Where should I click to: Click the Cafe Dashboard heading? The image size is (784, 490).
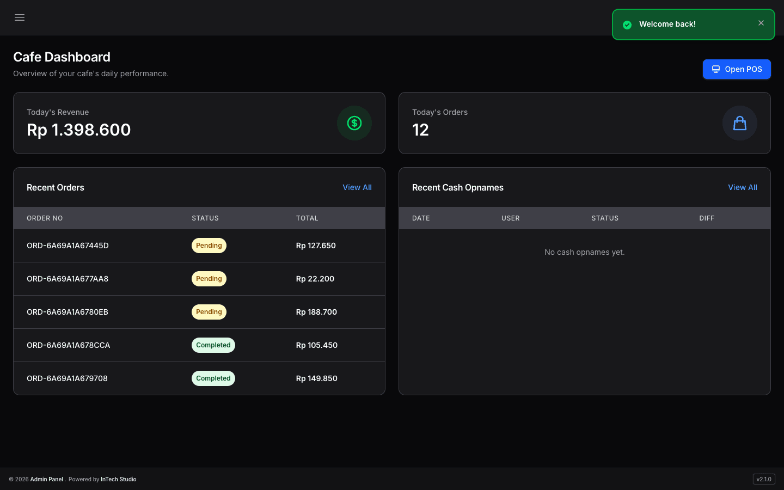pos(62,57)
